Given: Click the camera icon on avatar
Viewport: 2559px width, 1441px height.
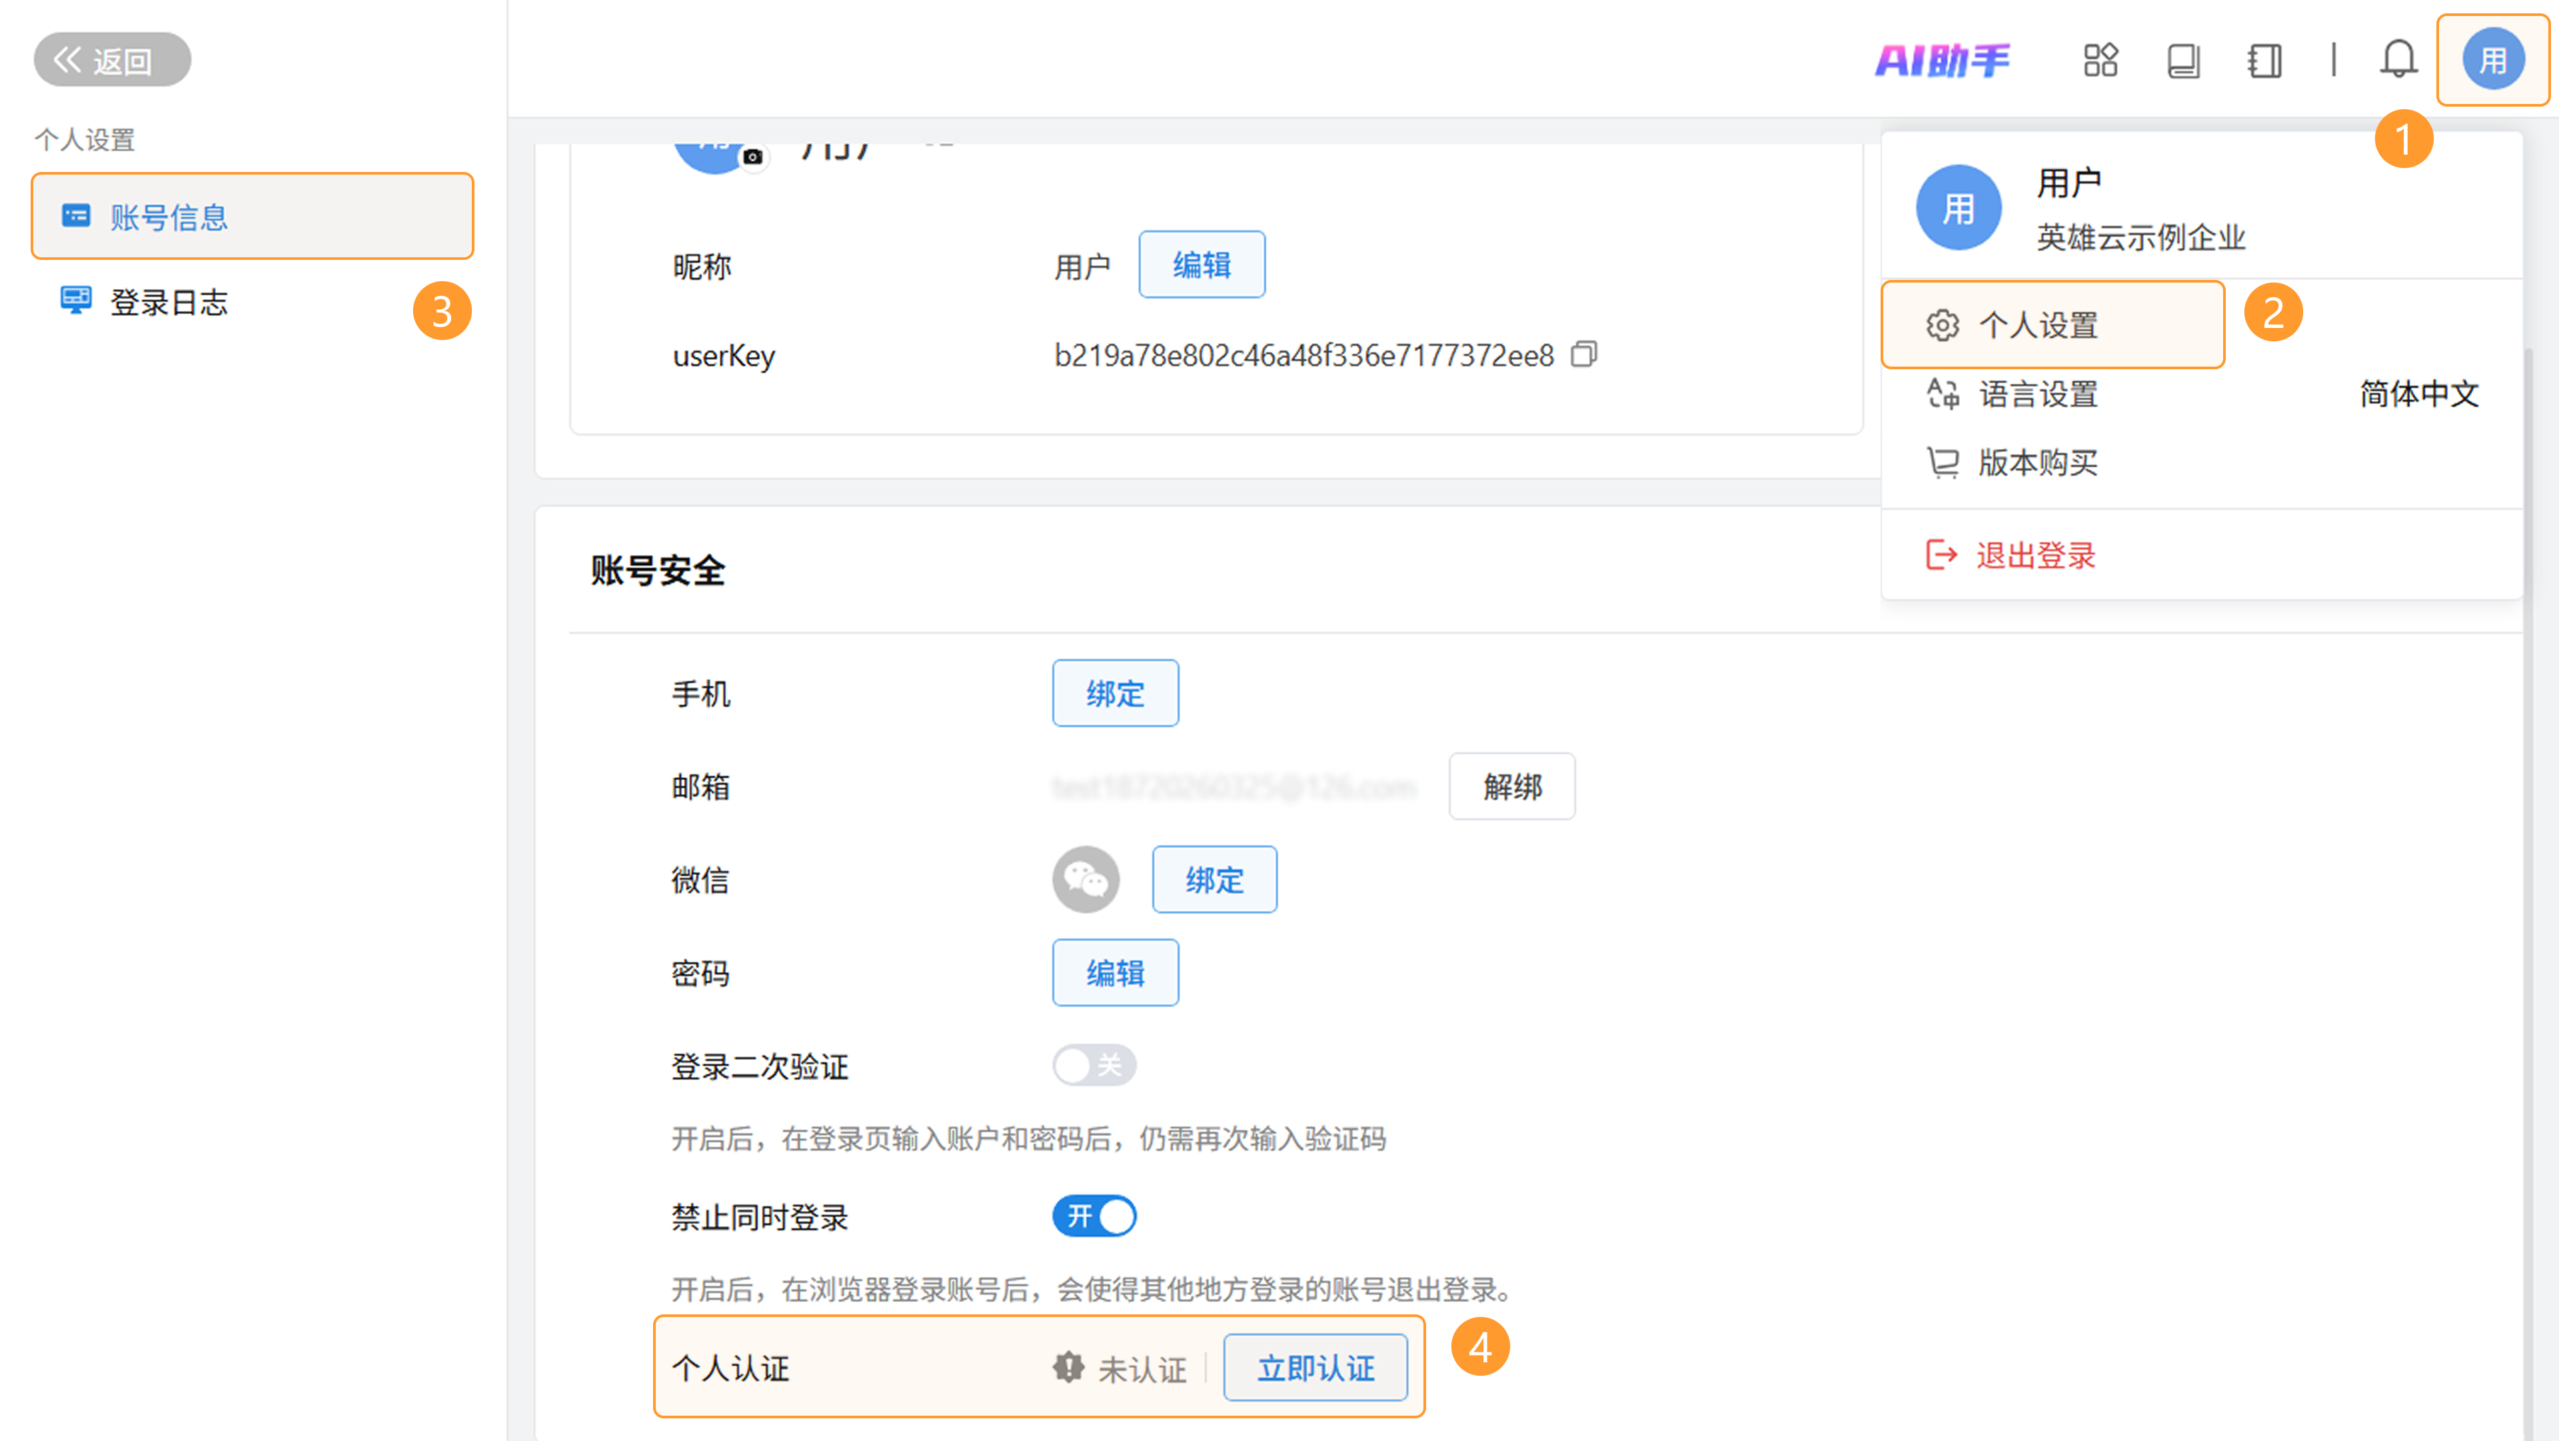Looking at the screenshot, I should (753, 157).
